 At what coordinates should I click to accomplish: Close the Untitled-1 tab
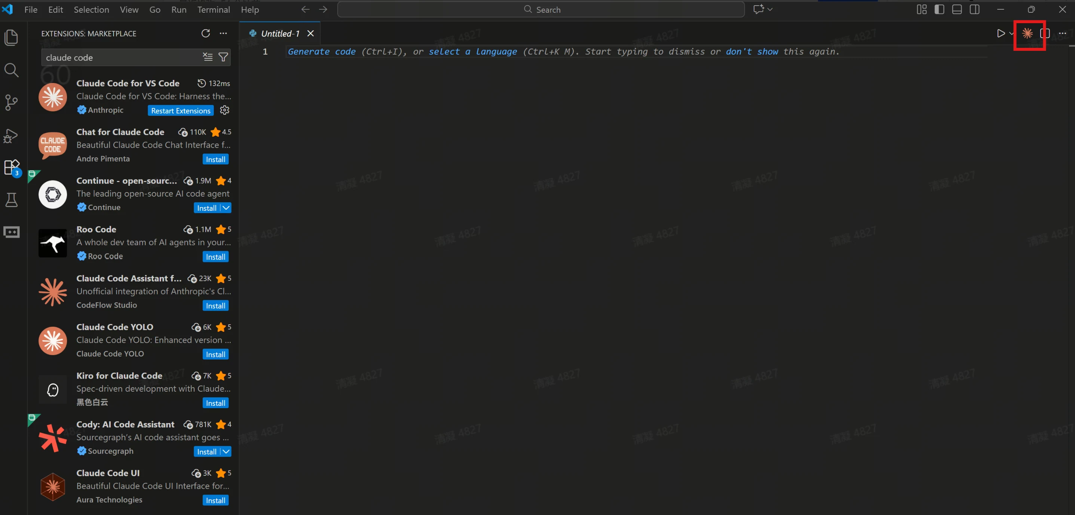point(310,33)
